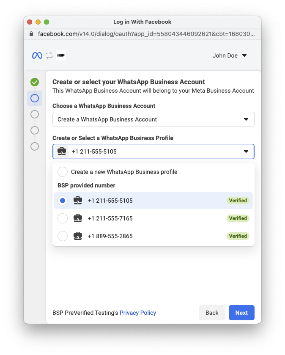Click the completed green checkmark step
This screenshot has width=285, height=355.
click(x=35, y=82)
